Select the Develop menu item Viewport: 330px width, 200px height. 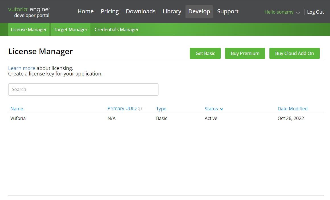[x=199, y=12]
